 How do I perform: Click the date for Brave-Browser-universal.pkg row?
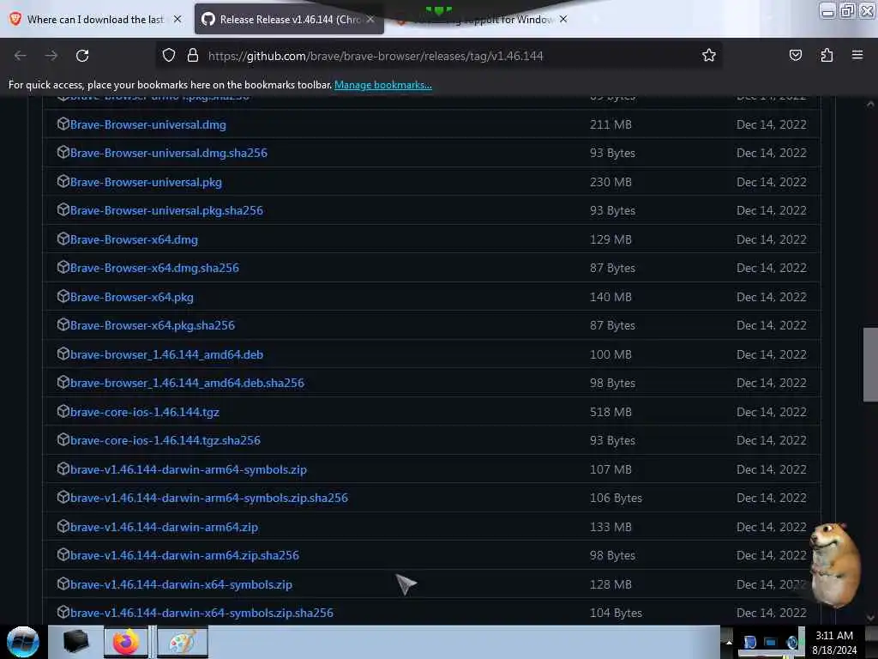click(772, 182)
